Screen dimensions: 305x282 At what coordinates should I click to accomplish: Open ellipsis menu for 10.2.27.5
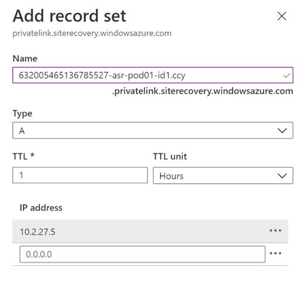pyautogui.click(x=275, y=231)
